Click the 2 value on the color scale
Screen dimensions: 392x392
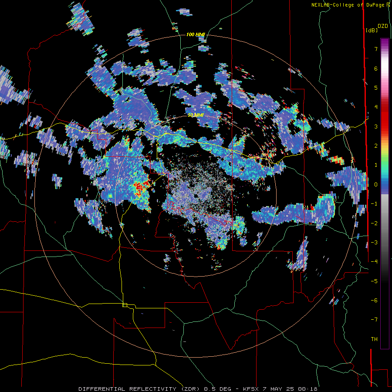(x=376, y=146)
